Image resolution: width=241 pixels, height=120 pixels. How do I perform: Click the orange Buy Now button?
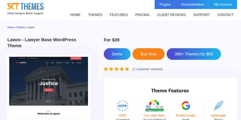pyautogui.click(x=149, y=54)
